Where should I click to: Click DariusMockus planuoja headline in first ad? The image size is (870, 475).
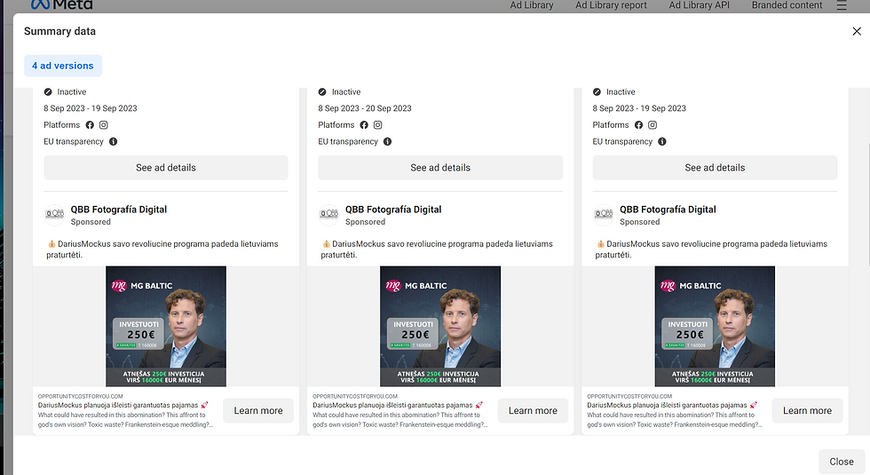coord(123,405)
